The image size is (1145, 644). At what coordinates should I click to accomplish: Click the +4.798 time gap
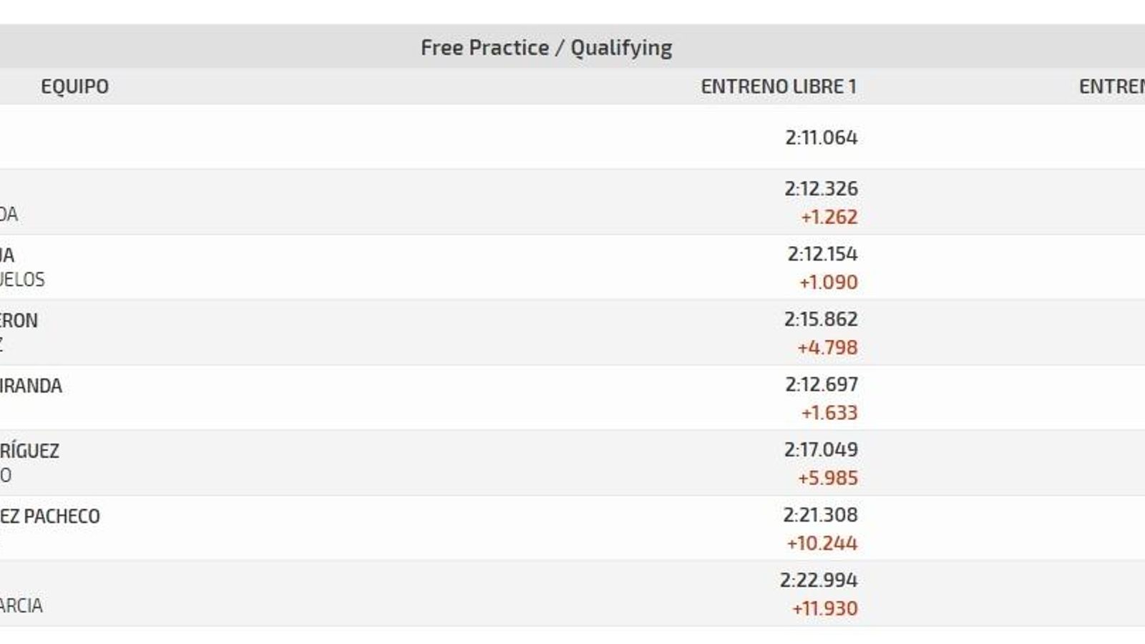pos(827,347)
